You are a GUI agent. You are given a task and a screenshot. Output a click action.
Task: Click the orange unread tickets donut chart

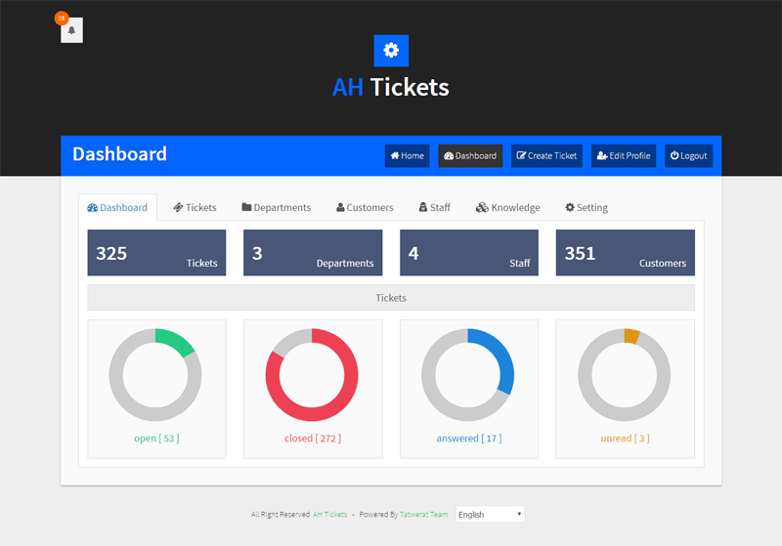pyautogui.click(x=625, y=375)
